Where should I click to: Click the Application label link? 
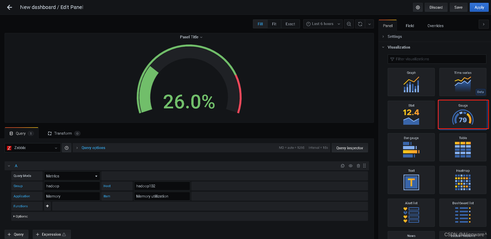(22, 196)
